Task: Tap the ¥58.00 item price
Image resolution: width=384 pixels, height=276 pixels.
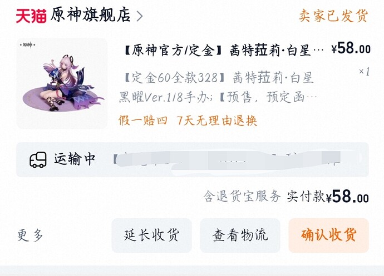Action: tap(351, 48)
